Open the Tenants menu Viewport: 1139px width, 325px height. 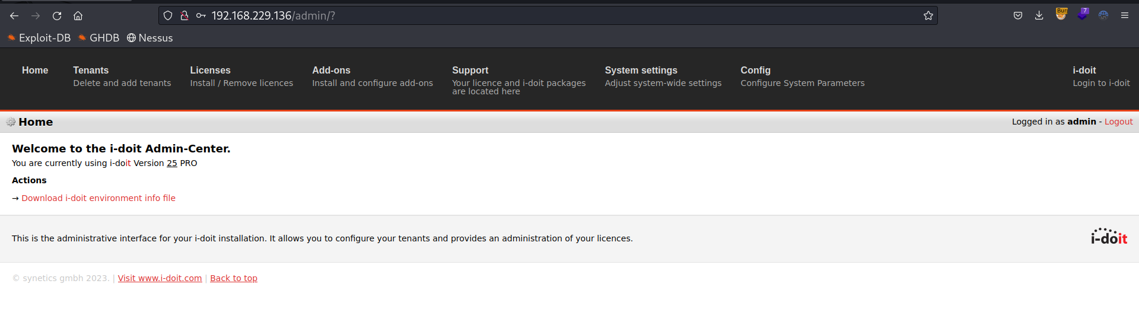tap(122, 76)
